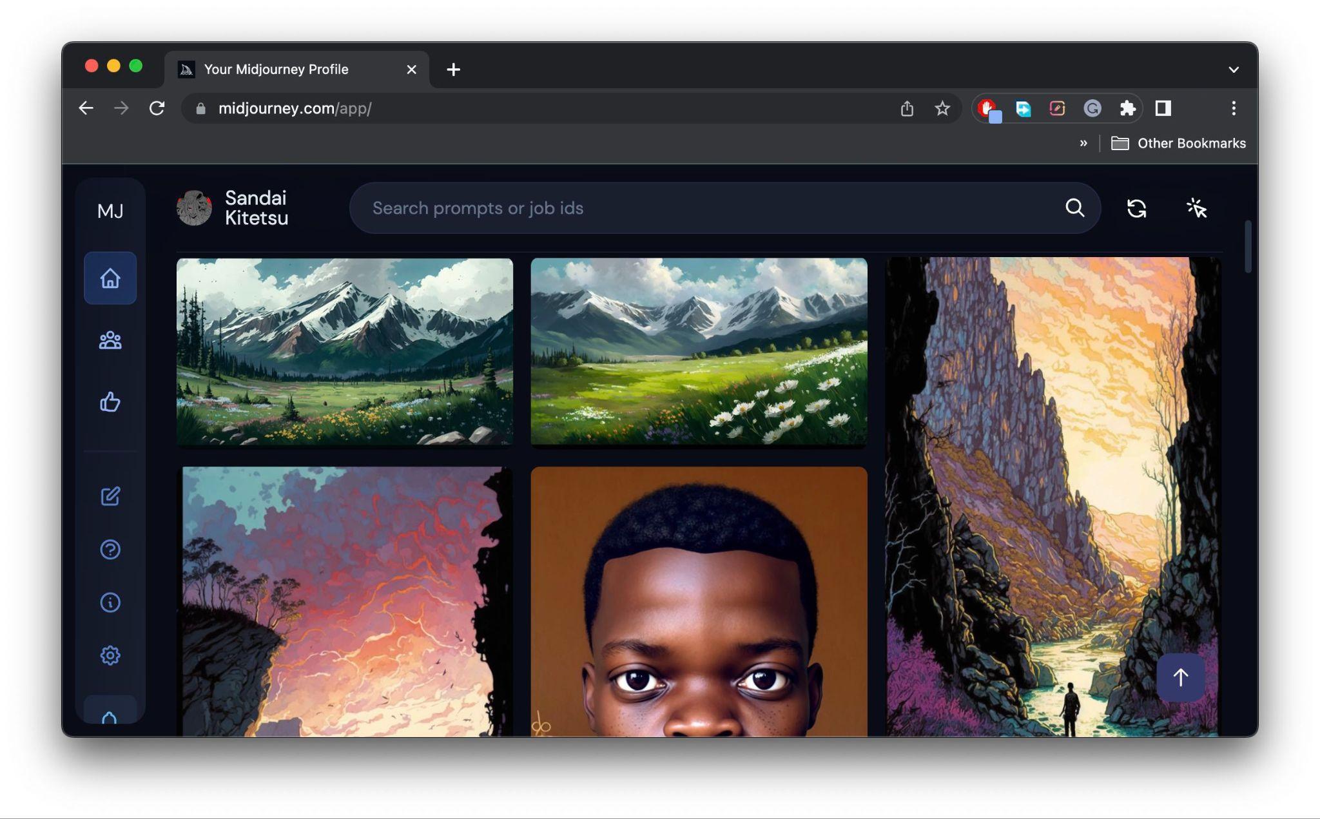The width and height of the screenshot is (1320, 819).
Task: Open the pink pencil extension icon
Action: (x=1057, y=108)
